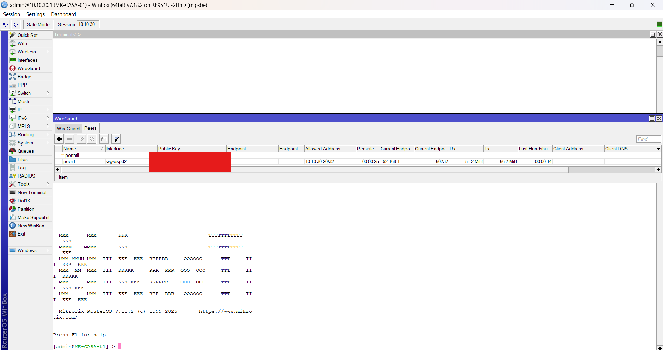Add a new WireGuard peer with plus button
Image resolution: width=663 pixels, height=350 pixels.
point(59,139)
